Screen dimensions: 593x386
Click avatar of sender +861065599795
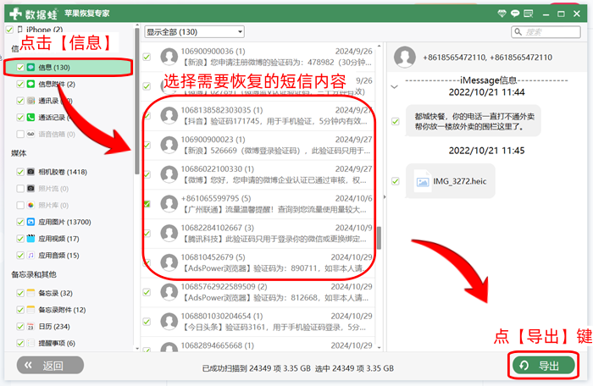point(169,204)
